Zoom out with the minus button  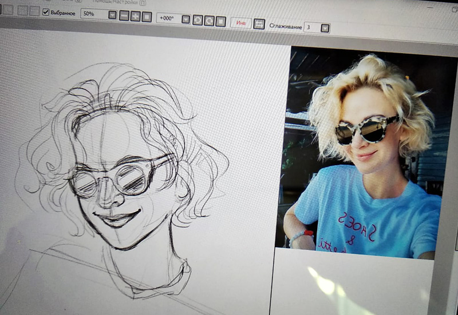(124, 16)
